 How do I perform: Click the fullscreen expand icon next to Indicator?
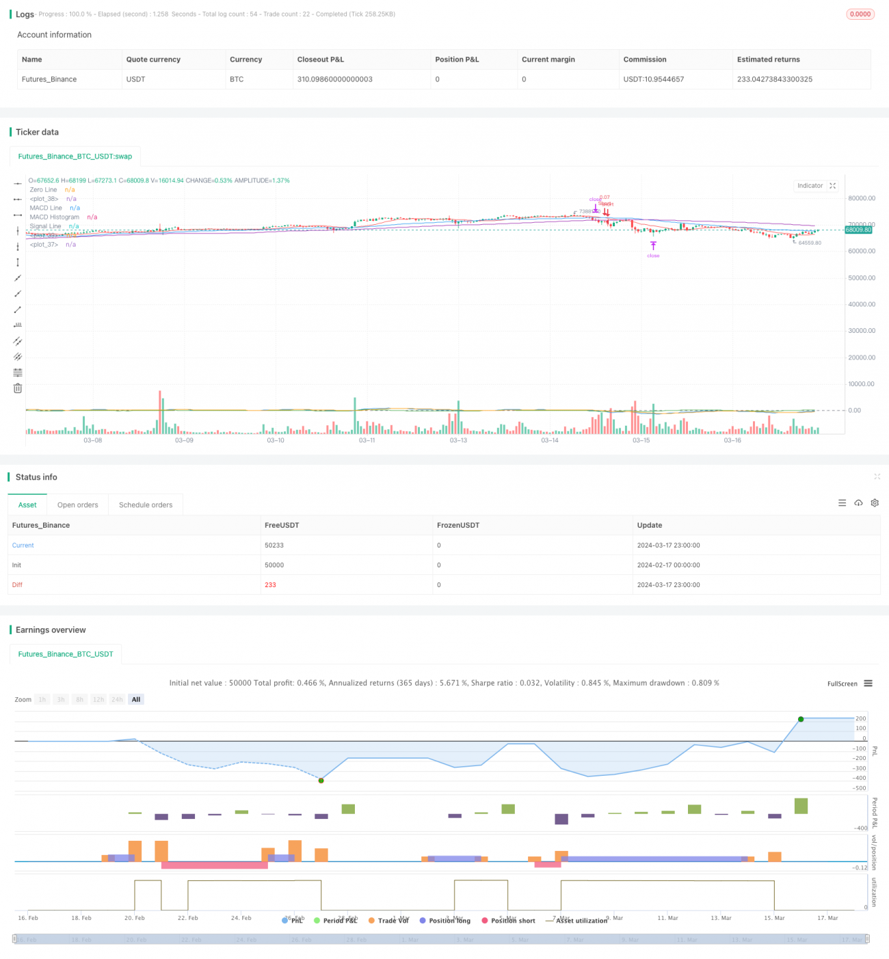coord(832,186)
